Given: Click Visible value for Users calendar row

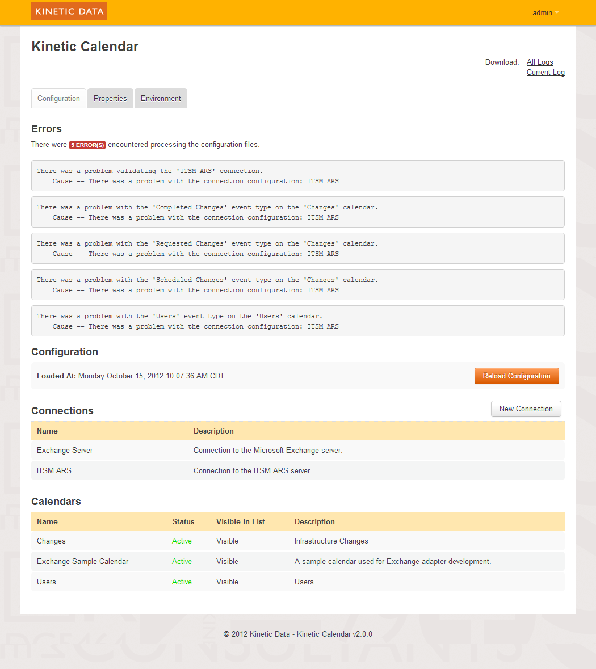Looking at the screenshot, I should (x=227, y=582).
